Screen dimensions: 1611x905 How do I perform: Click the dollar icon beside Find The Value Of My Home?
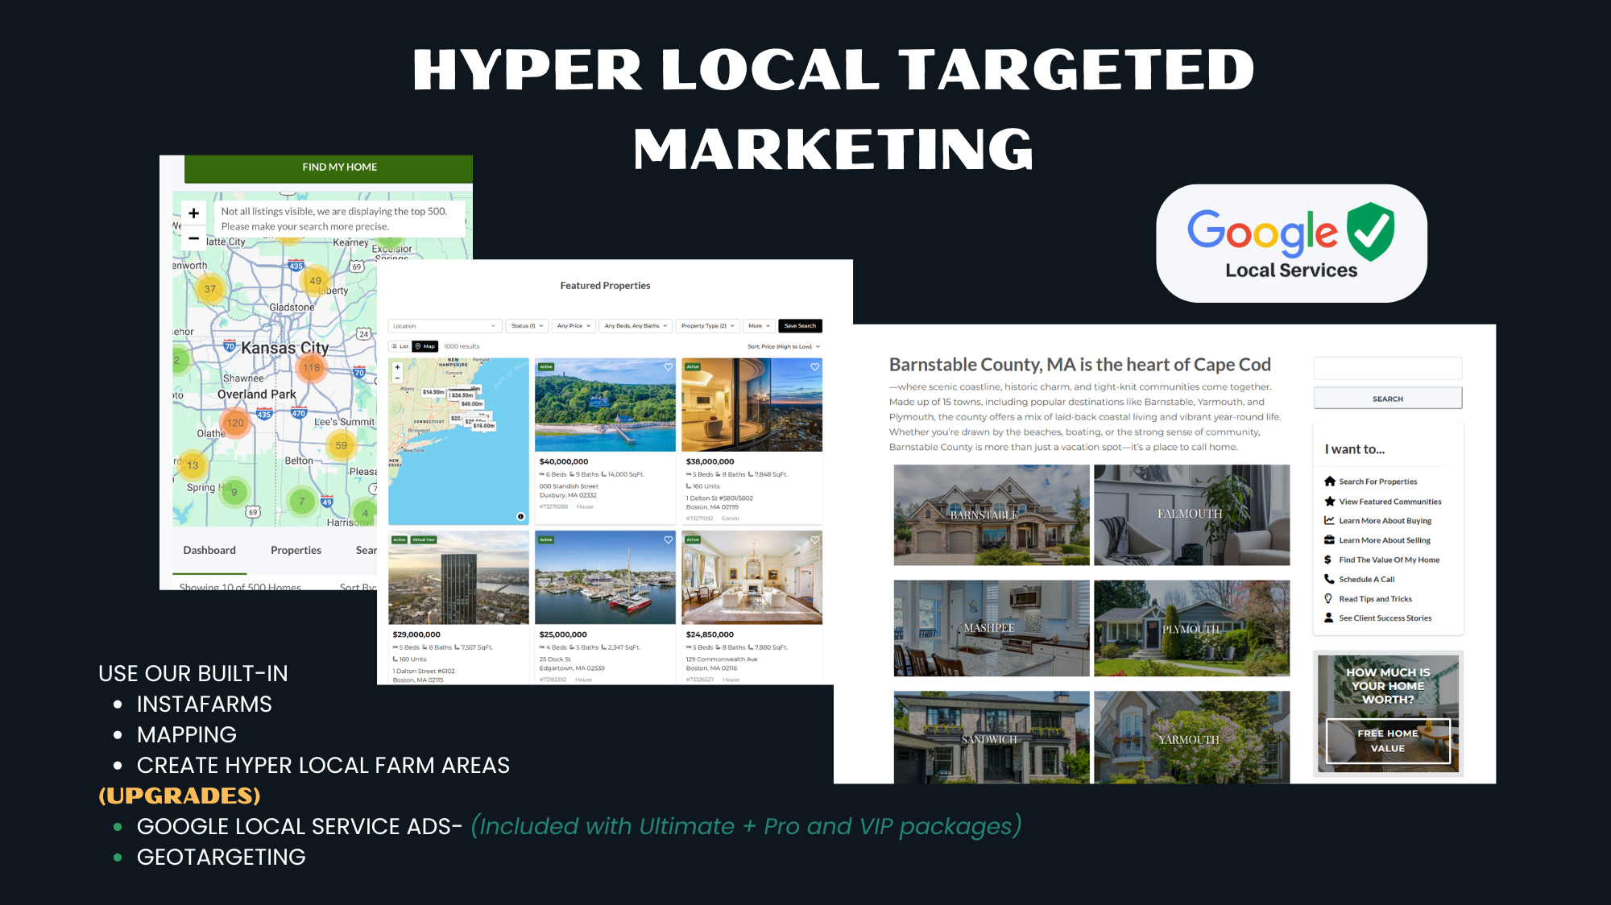click(1327, 560)
